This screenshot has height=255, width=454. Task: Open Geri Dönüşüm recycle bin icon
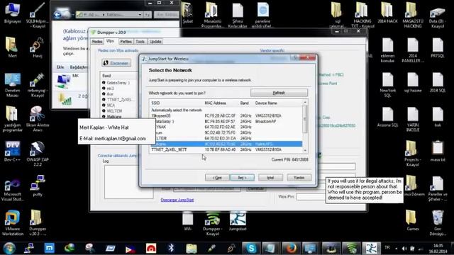click(438, 223)
